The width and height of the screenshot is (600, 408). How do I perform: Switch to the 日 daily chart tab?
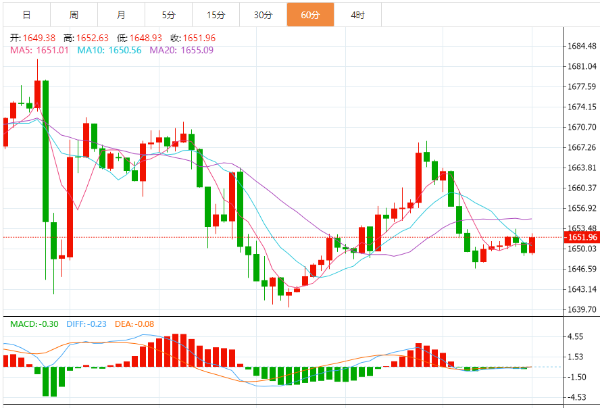(x=26, y=14)
